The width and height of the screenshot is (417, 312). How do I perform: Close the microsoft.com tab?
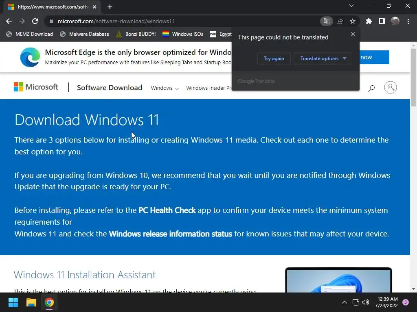[x=94, y=7]
